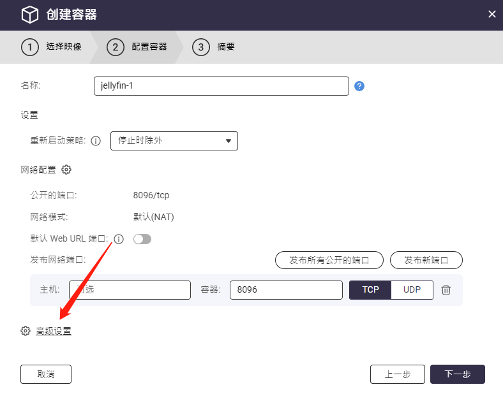Click the 容器 port field showing 8096
503x394 pixels.
(x=286, y=290)
